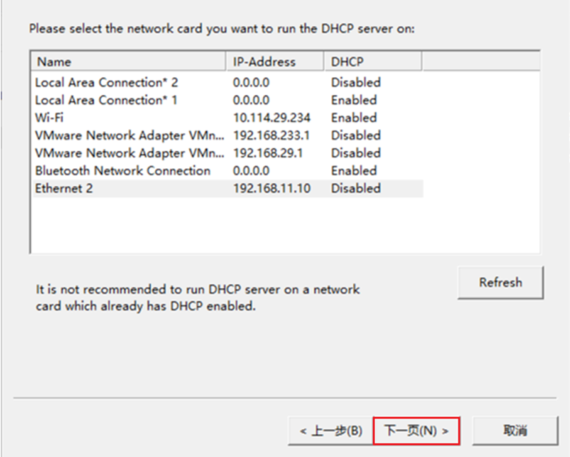Image resolution: width=570 pixels, height=457 pixels.
Task: Go to next page with 下一页(N) button
Action: coord(417,431)
